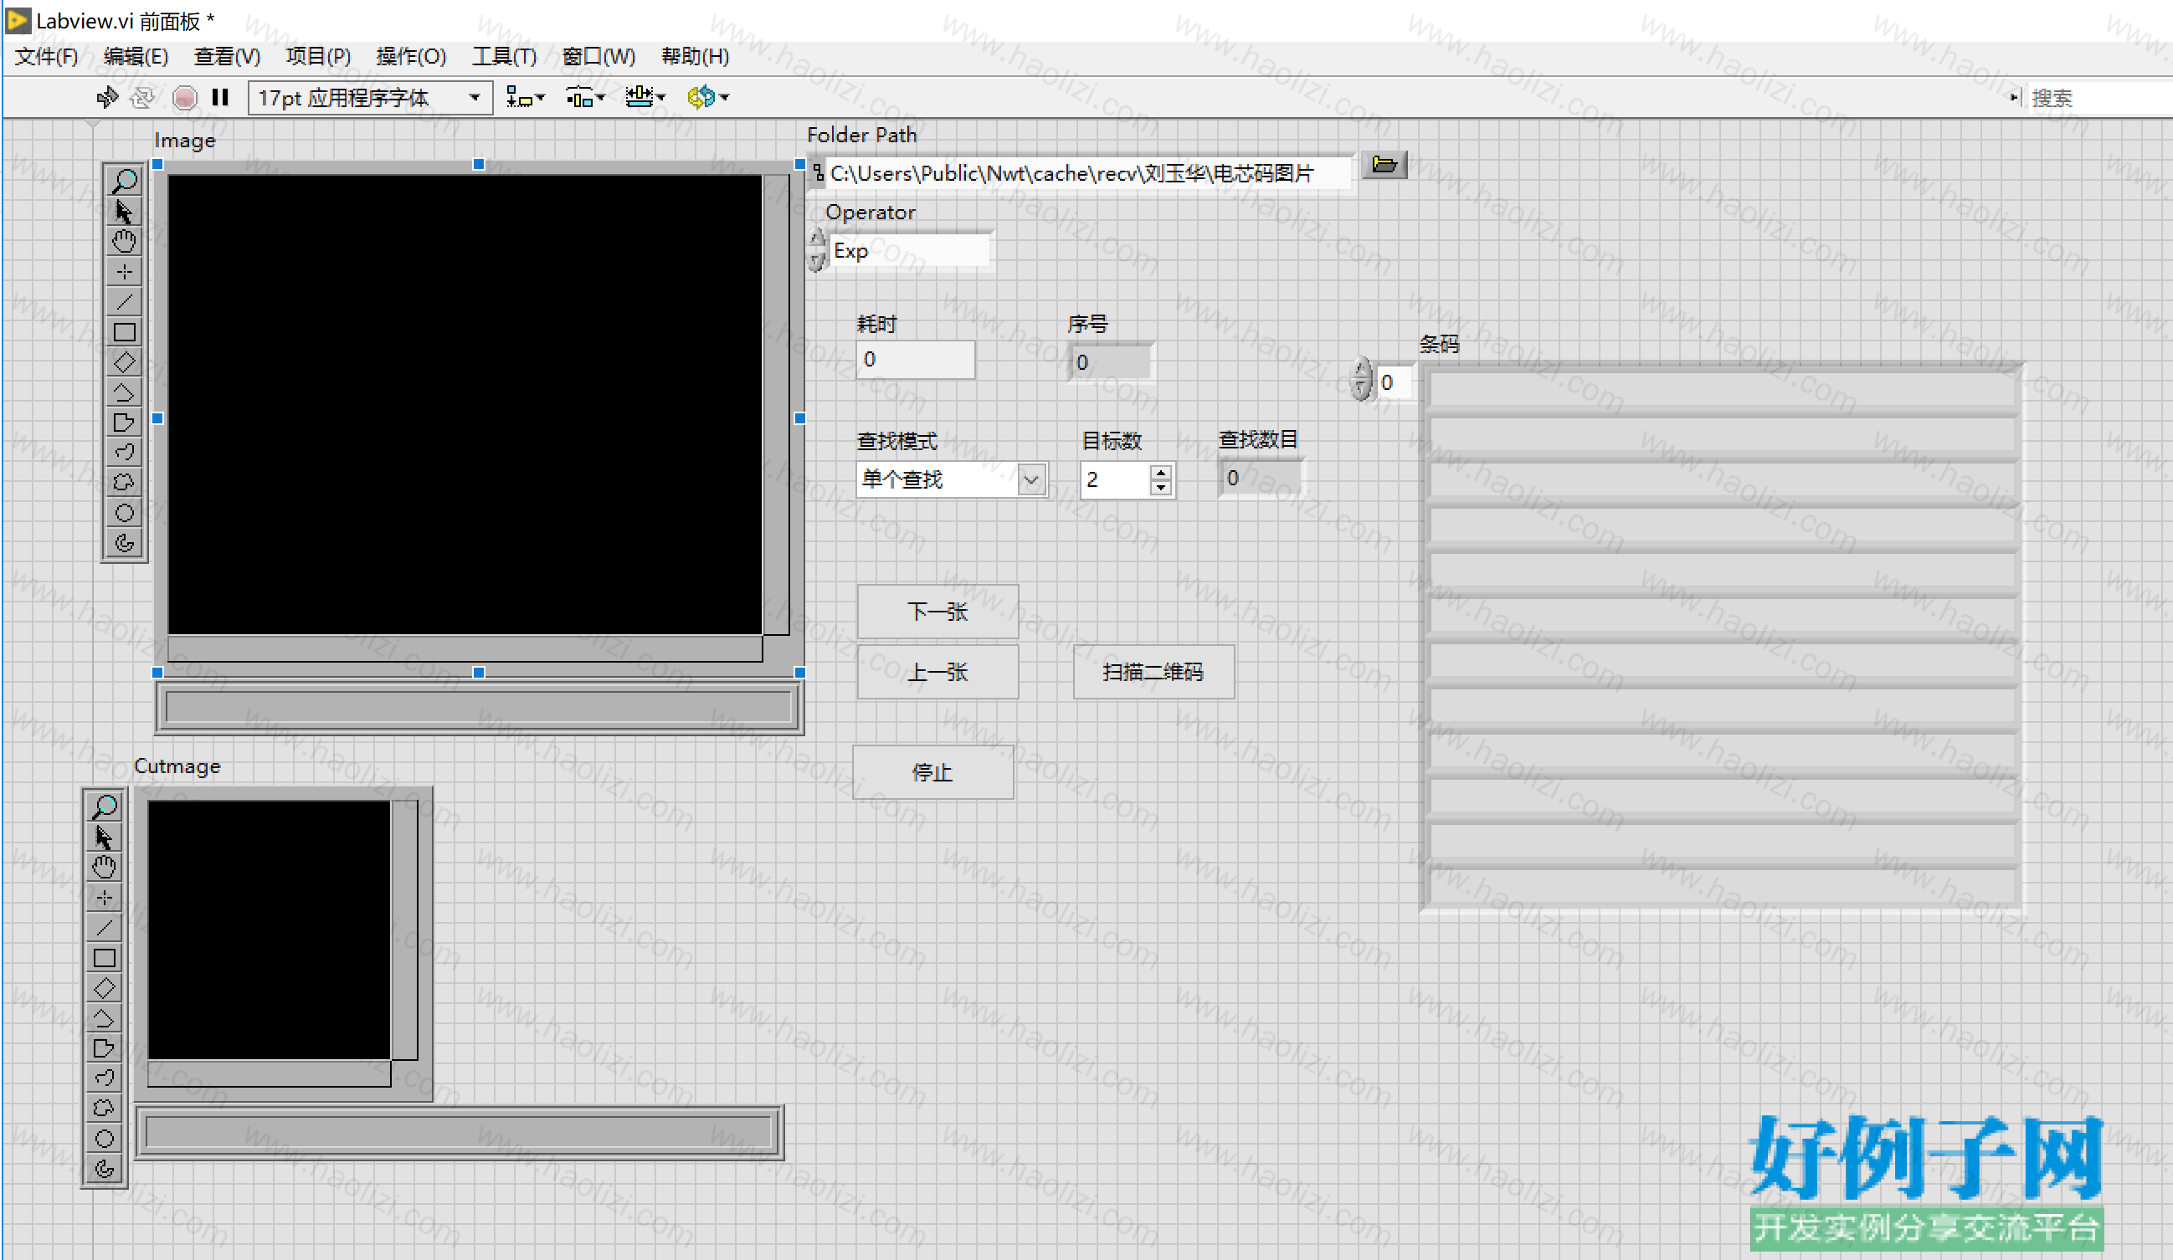
Task: Click the 条码 array index field
Action: (1396, 382)
